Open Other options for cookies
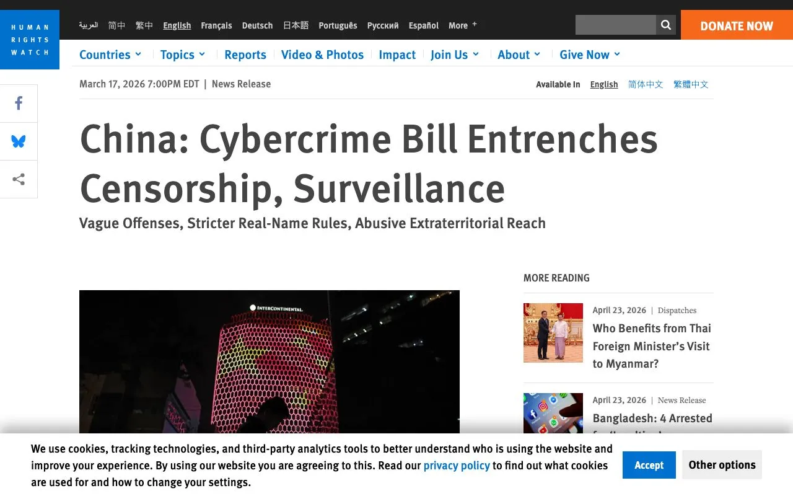The height and width of the screenshot is (496, 793). (722, 465)
